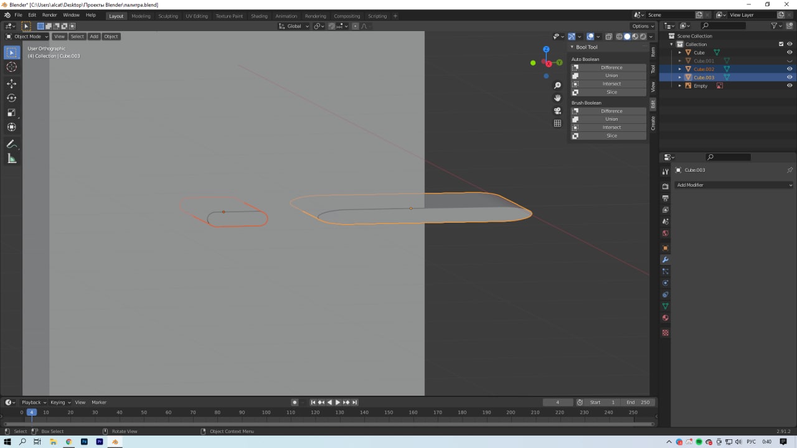Open Keying dropdown in timeline
This screenshot has height=448, width=797.
60,402
